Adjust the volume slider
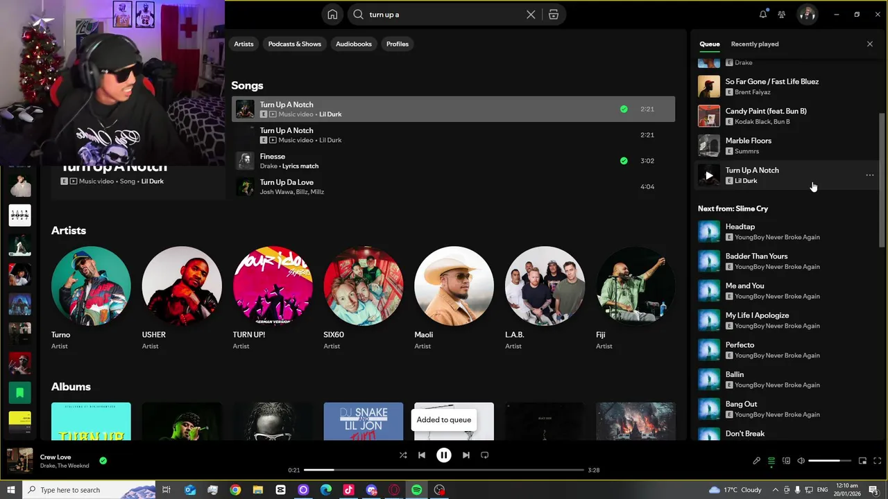This screenshot has height=499, width=888. (x=830, y=461)
